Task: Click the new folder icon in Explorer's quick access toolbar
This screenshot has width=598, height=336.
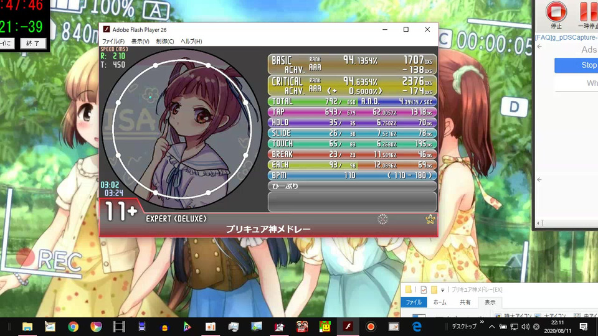Action: click(434, 290)
